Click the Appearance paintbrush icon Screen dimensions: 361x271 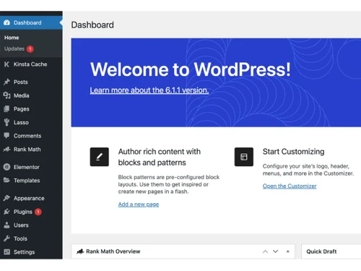coord(6,198)
